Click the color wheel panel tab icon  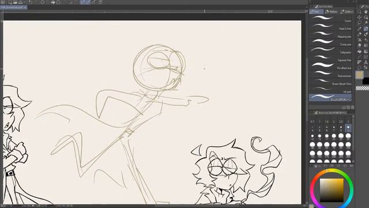(316, 166)
